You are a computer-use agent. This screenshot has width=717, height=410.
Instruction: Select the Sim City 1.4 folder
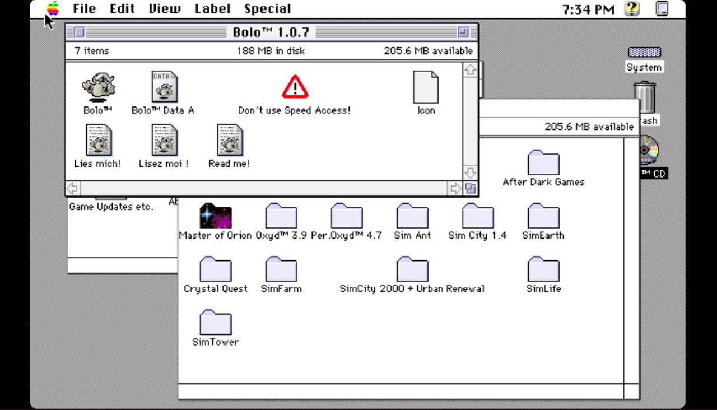pyautogui.click(x=478, y=216)
